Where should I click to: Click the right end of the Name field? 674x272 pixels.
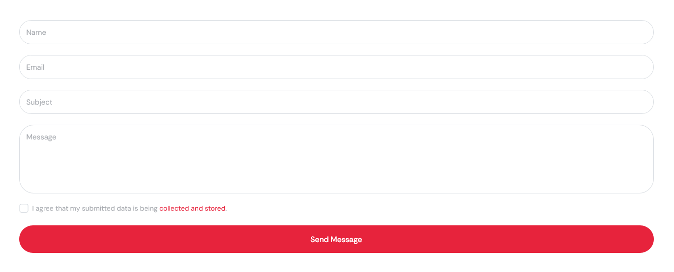[635, 32]
